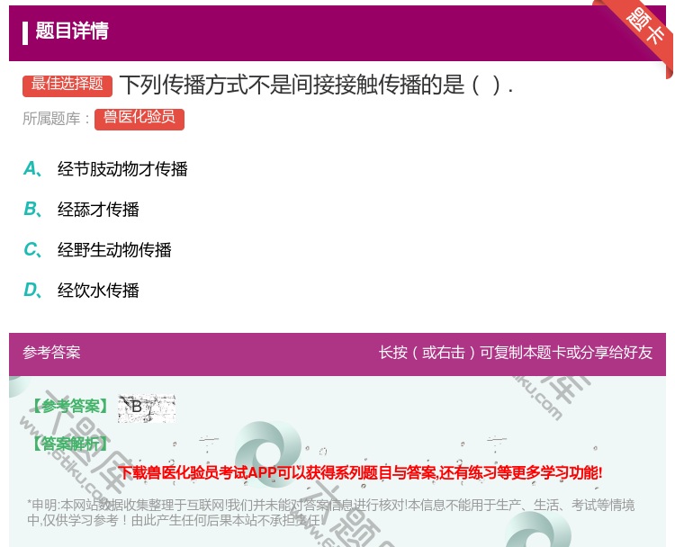Click the red 下载兽医化验员考试APP promotion link
Screen dimensions: 675x547
point(360,472)
